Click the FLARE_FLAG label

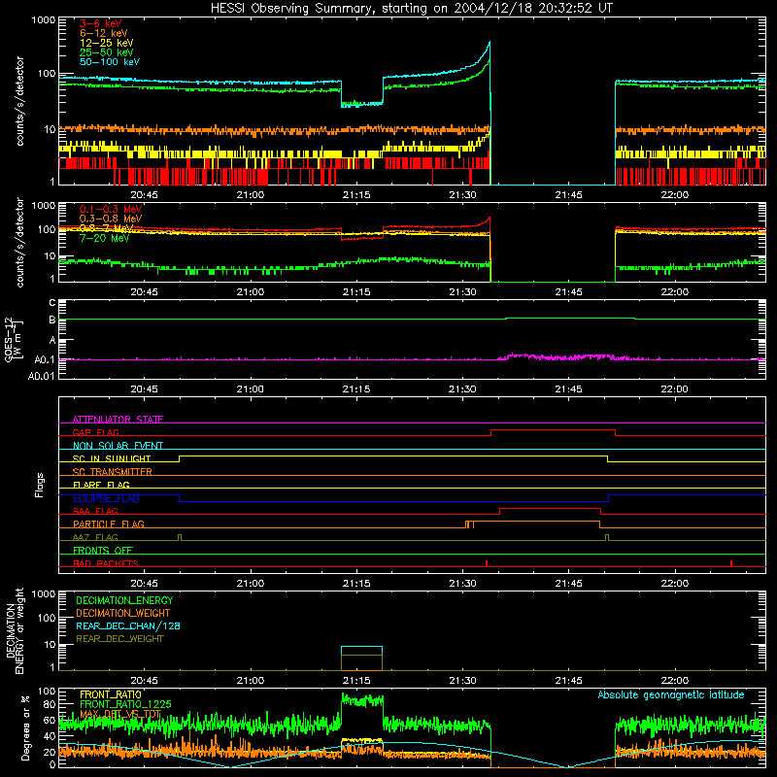pos(101,485)
